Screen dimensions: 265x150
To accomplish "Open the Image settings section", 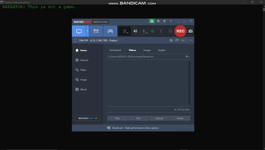I will [81, 80].
